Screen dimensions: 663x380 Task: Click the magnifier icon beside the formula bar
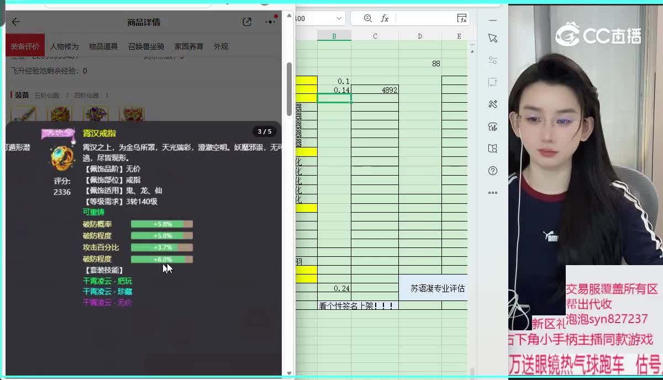pyautogui.click(x=367, y=17)
